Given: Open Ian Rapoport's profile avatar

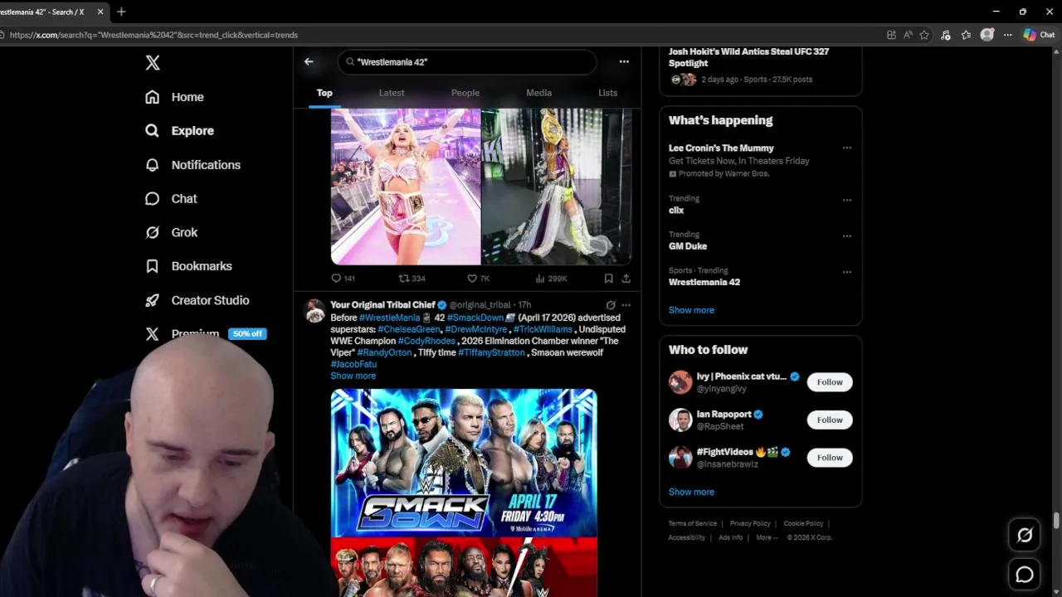Looking at the screenshot, I should pos(680,420).
